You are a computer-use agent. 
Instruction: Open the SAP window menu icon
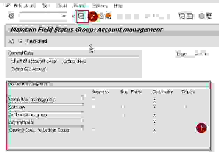tap(7, 5)
